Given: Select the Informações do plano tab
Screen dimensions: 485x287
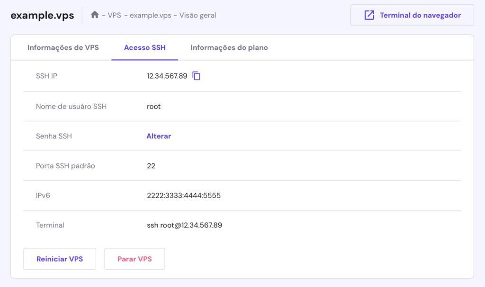Looking at the screenshot, I should (229, 47).
